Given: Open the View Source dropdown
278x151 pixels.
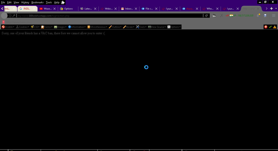Looking at the screenshot, I should (x=157, y=27).
